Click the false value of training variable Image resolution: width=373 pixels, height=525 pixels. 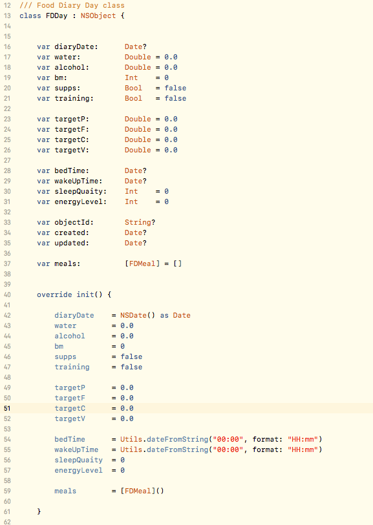click(175, 98)
